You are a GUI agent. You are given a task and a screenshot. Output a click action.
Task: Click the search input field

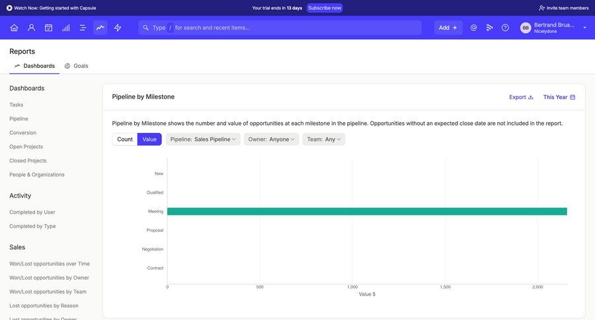point(284,28)
